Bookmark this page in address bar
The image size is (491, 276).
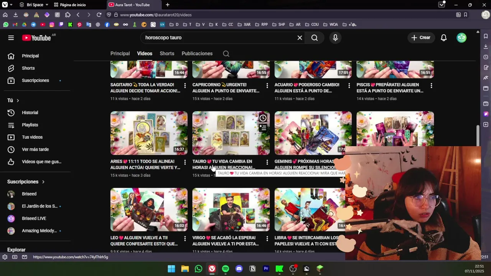click(x=465, y=15)
